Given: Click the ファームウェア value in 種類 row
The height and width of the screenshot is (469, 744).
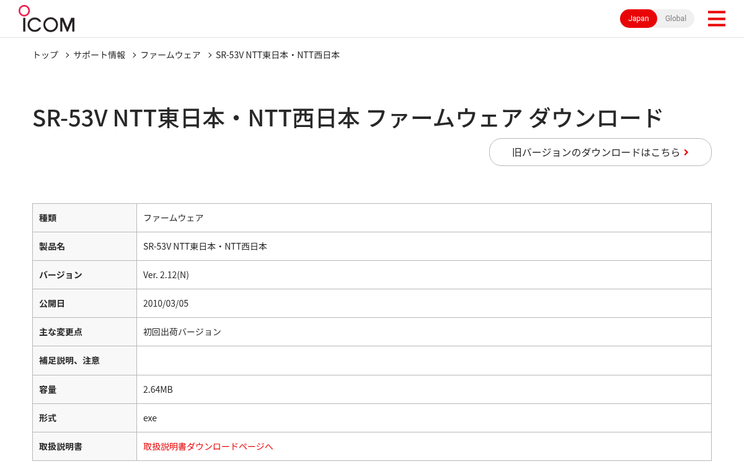Looking at the screenshot, I should (173, 218).
